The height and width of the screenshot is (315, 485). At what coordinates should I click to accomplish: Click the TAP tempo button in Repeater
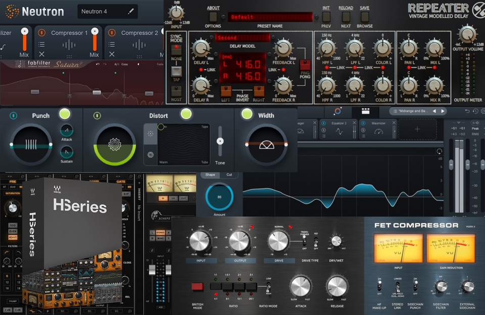(x=176, y=71)
